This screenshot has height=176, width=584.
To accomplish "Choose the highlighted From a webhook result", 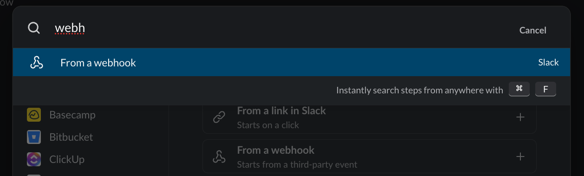I will 292,62.
